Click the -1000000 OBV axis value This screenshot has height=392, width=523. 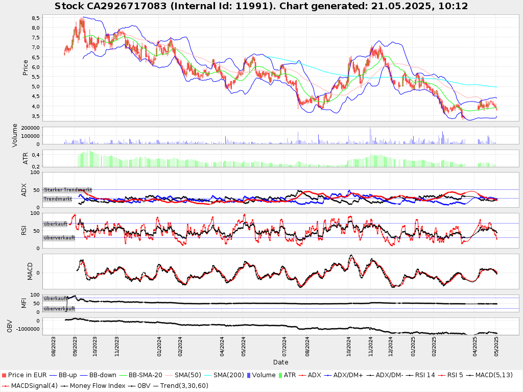[x=27, y=329]
